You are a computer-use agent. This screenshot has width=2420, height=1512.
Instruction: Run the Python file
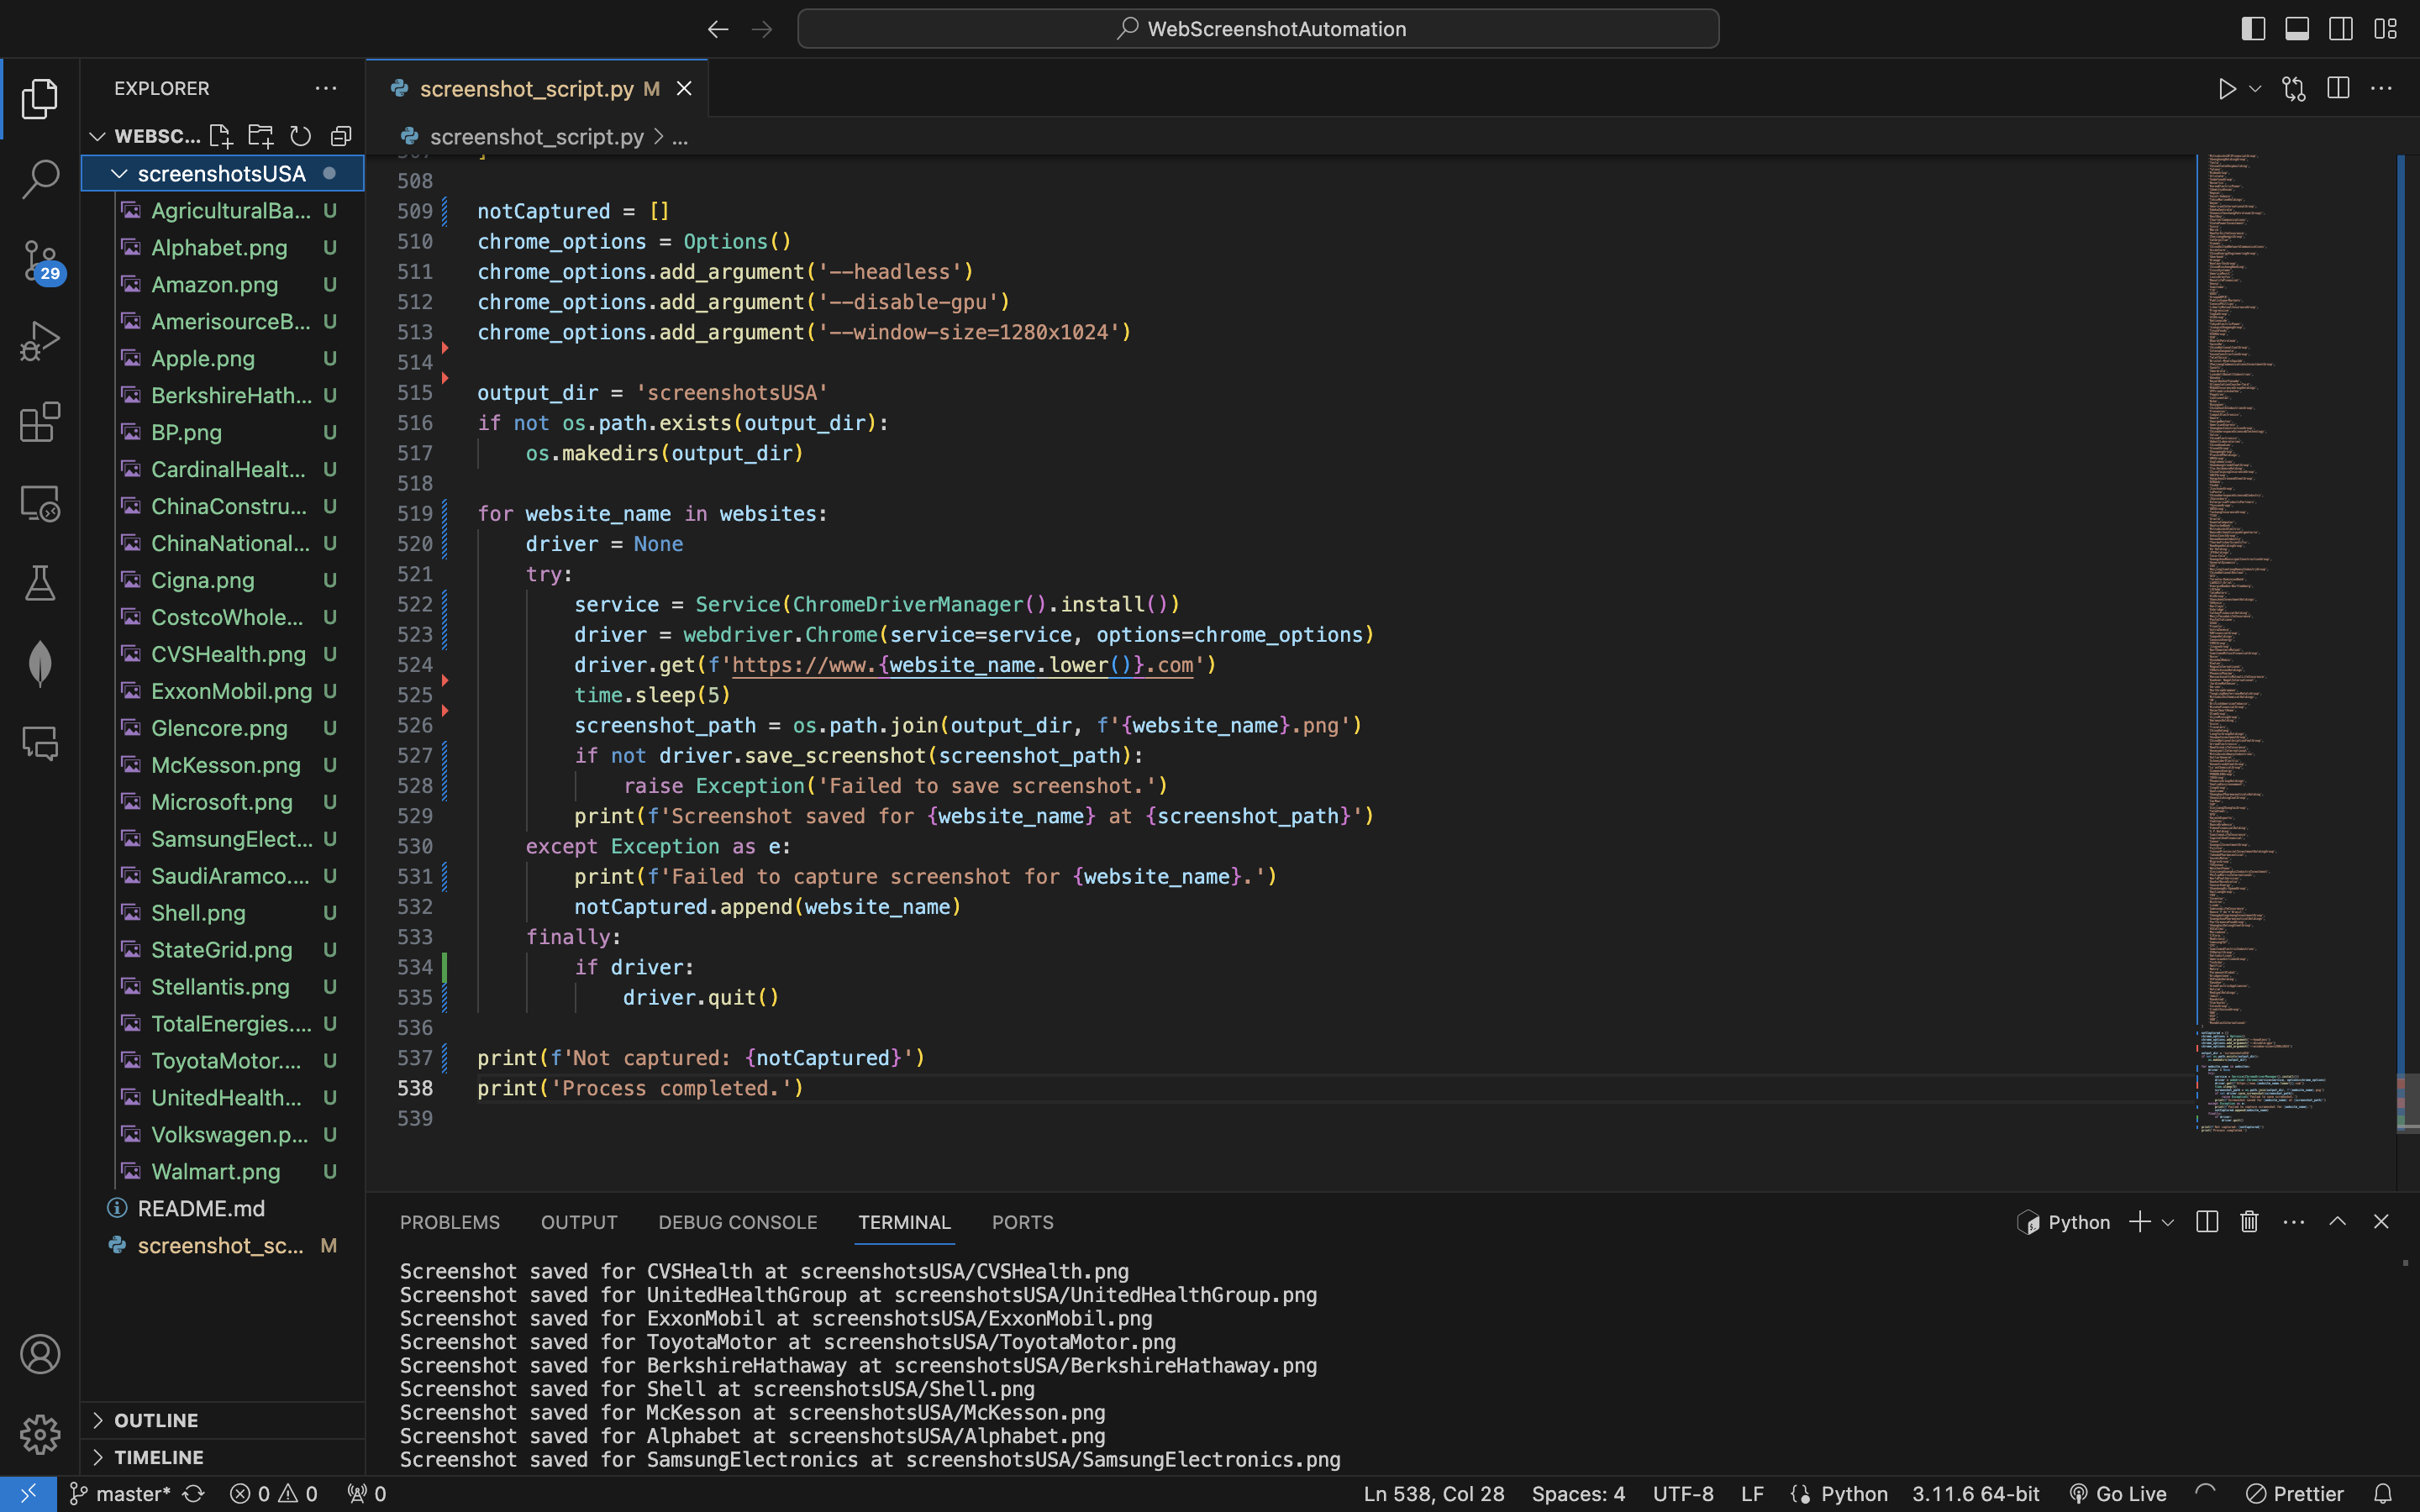2226,89
